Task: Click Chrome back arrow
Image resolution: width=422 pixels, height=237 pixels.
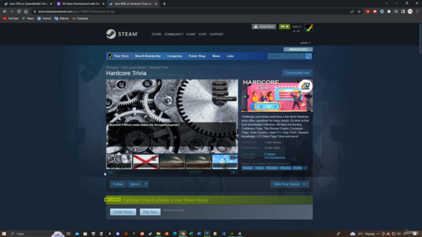Action: [x=5, y=12]
